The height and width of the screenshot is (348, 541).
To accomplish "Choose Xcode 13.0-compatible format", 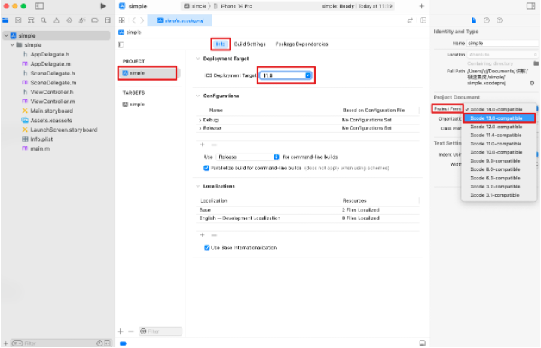I will click(499, 118).
